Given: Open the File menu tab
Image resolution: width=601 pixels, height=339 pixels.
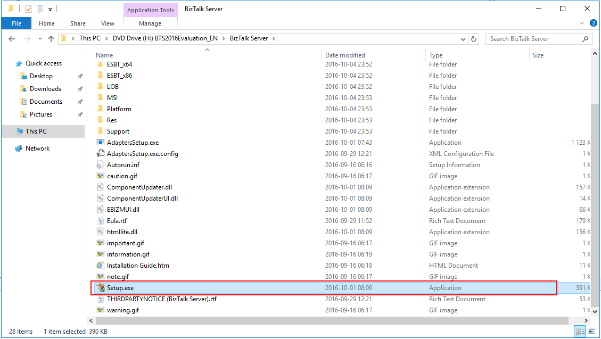Looking at the screenshot, I should pos(17,23).
